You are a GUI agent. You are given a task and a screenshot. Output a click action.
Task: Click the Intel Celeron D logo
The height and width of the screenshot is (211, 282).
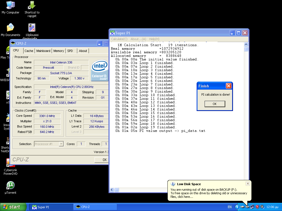coord(100,70)
